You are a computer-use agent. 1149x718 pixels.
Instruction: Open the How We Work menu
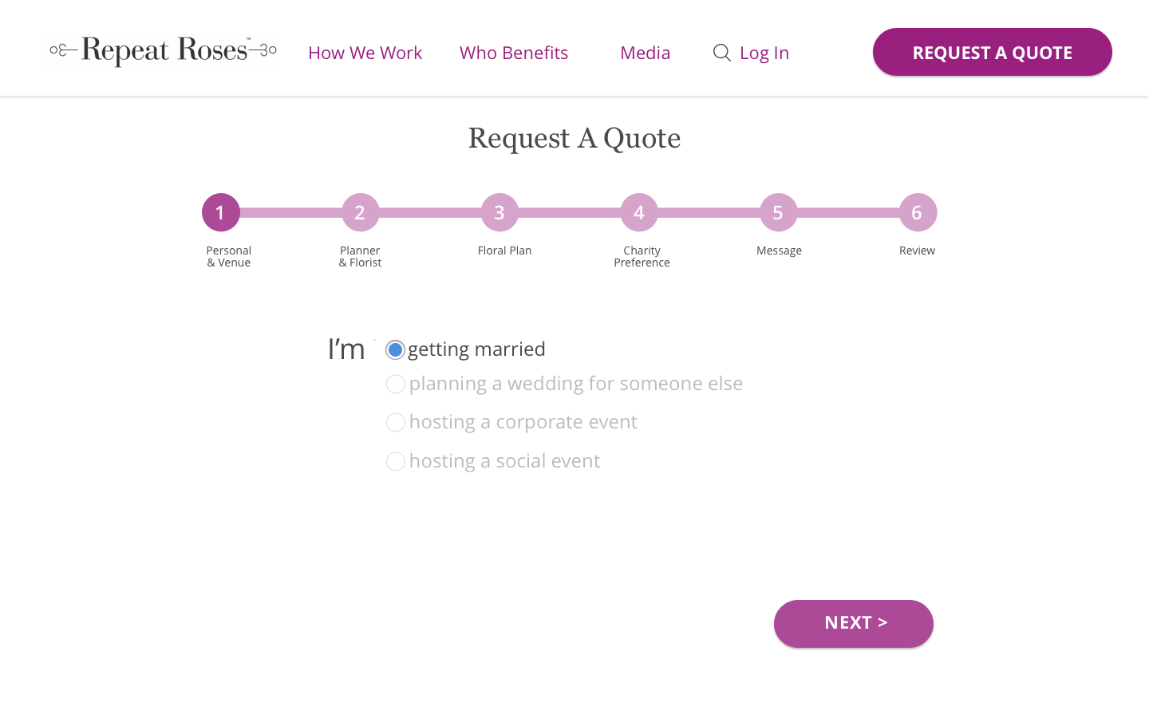pos(365,53)
